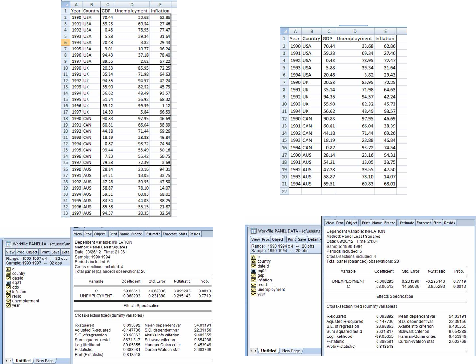Toggle the Details+/- button in PANEL DATA workfile
Viewport: 476px width, 364px height.
[314, 239]
